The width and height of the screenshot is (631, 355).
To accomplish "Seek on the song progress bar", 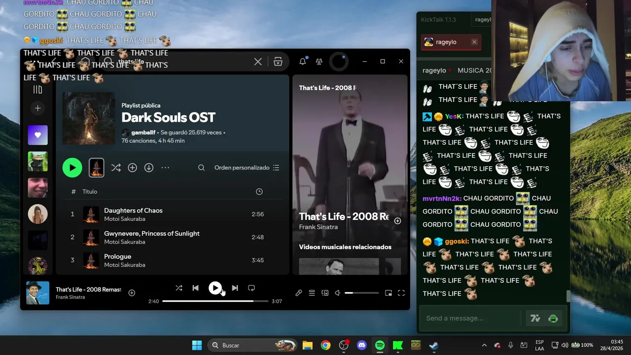I will [x=215, y=301].
